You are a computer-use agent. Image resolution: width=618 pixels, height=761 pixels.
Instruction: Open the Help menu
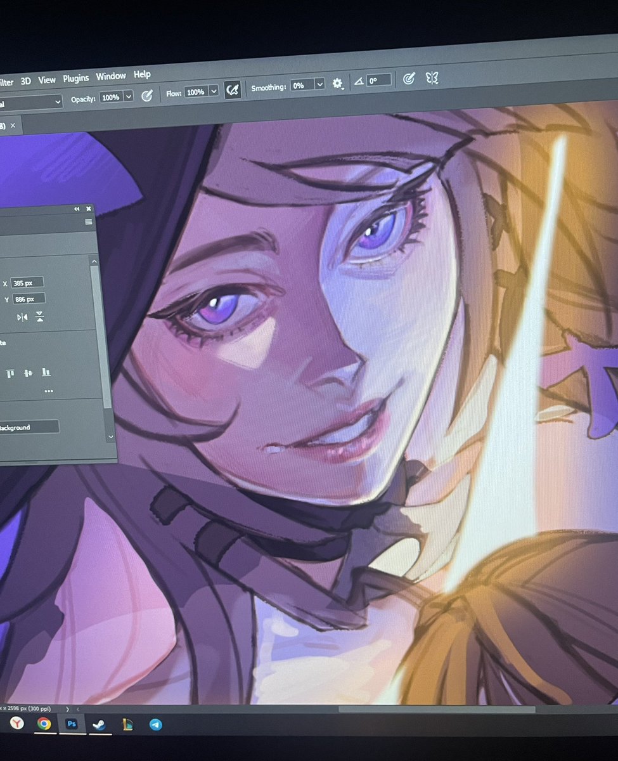(x=142, y=75)
